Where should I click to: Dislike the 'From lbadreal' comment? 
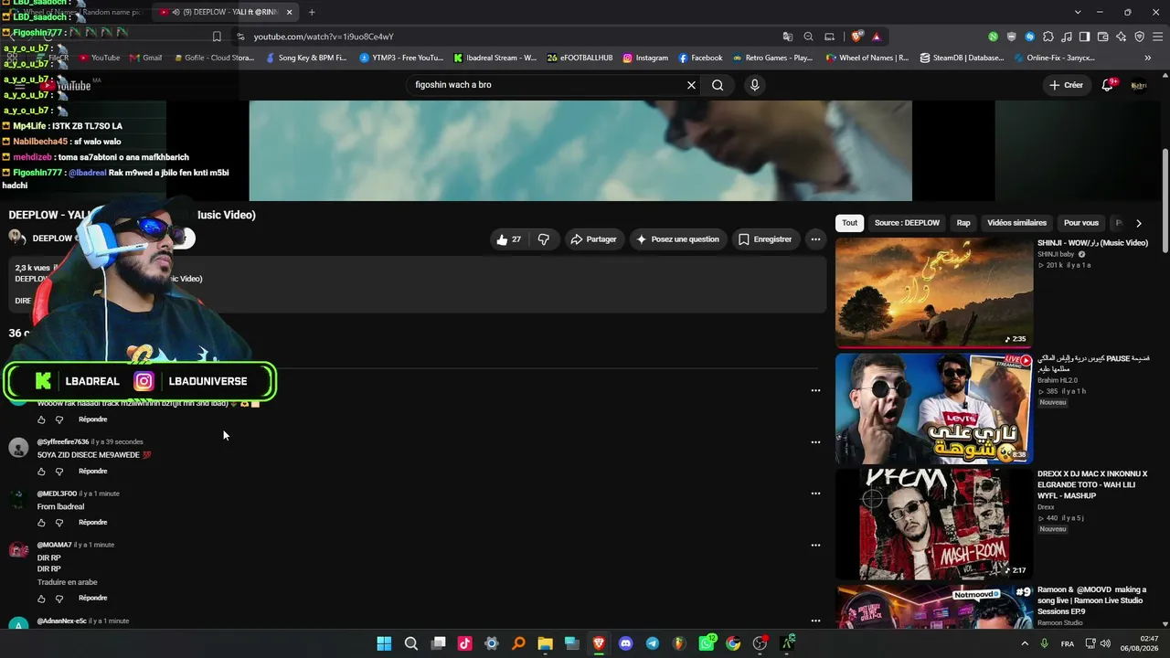[59, 523]
